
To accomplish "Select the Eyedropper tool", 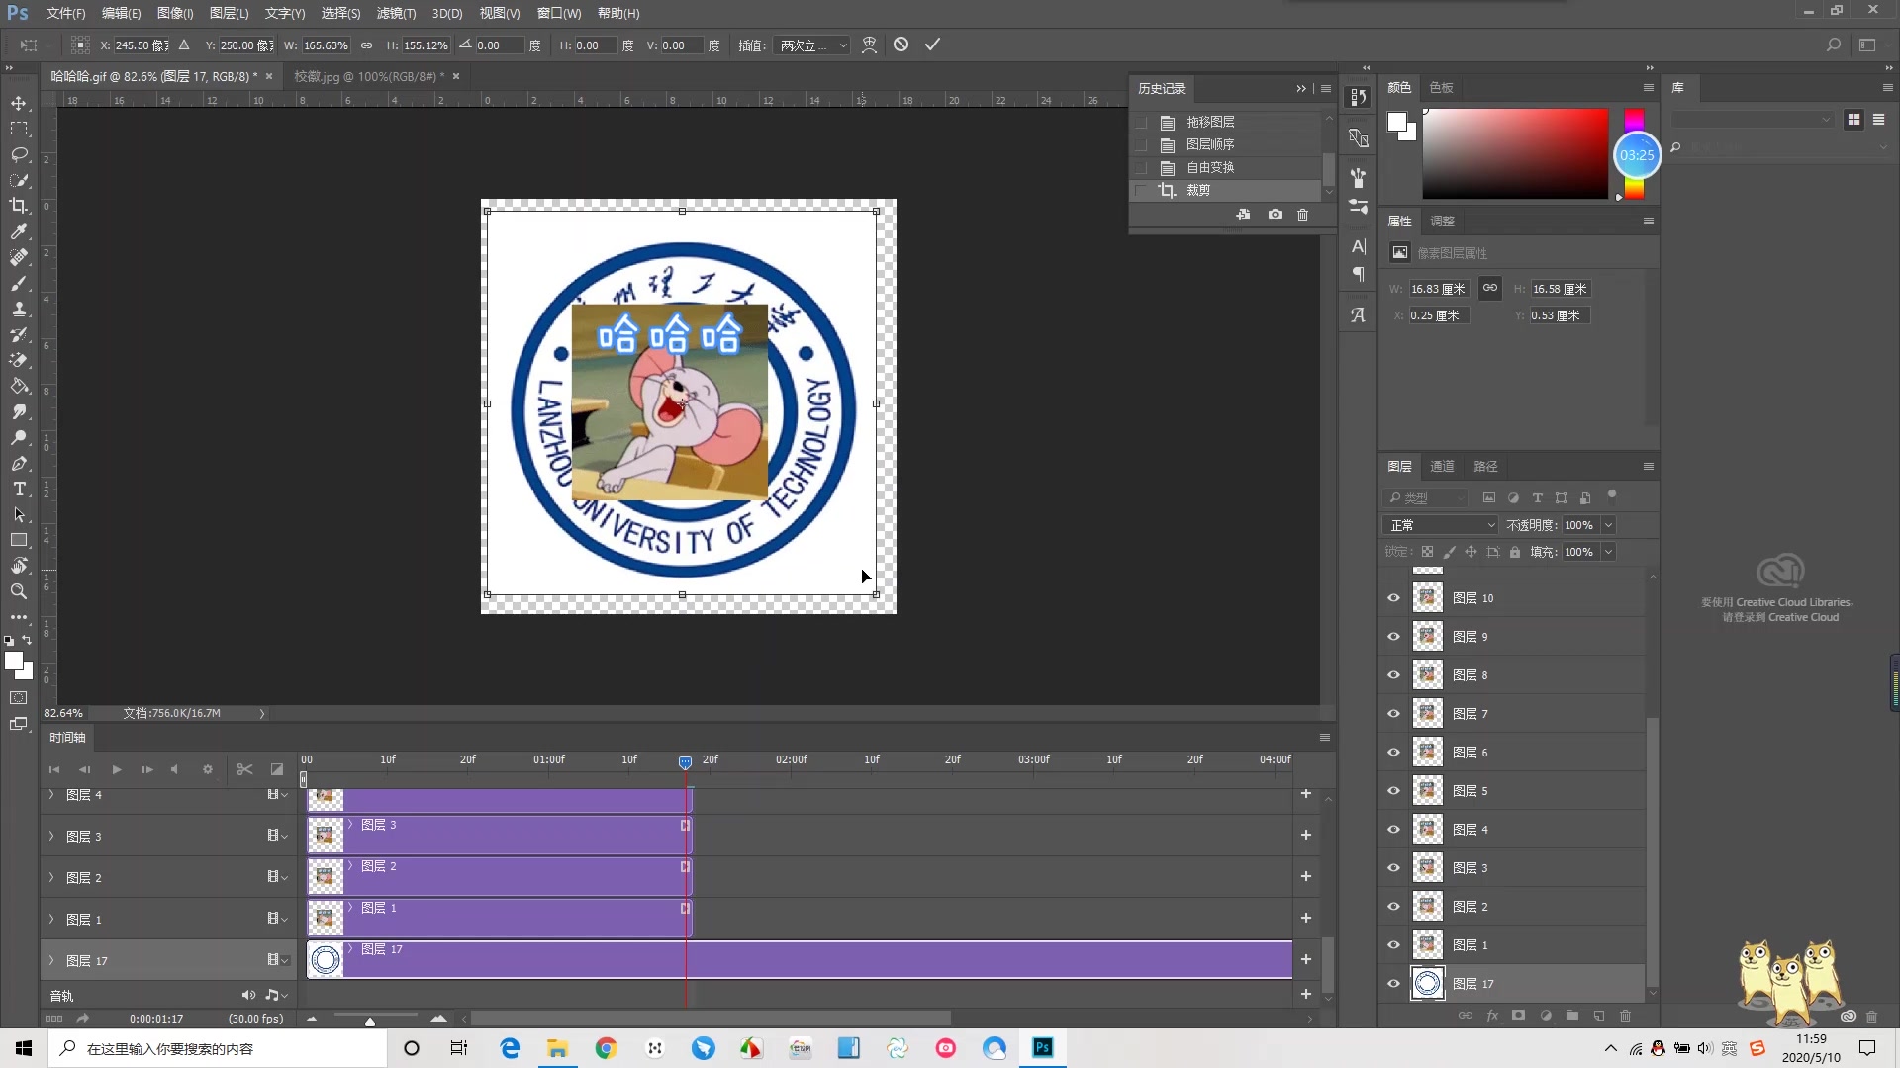I will 19,231.
